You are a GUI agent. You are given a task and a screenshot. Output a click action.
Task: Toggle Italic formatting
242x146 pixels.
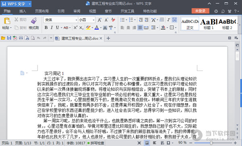click(52, 27)
